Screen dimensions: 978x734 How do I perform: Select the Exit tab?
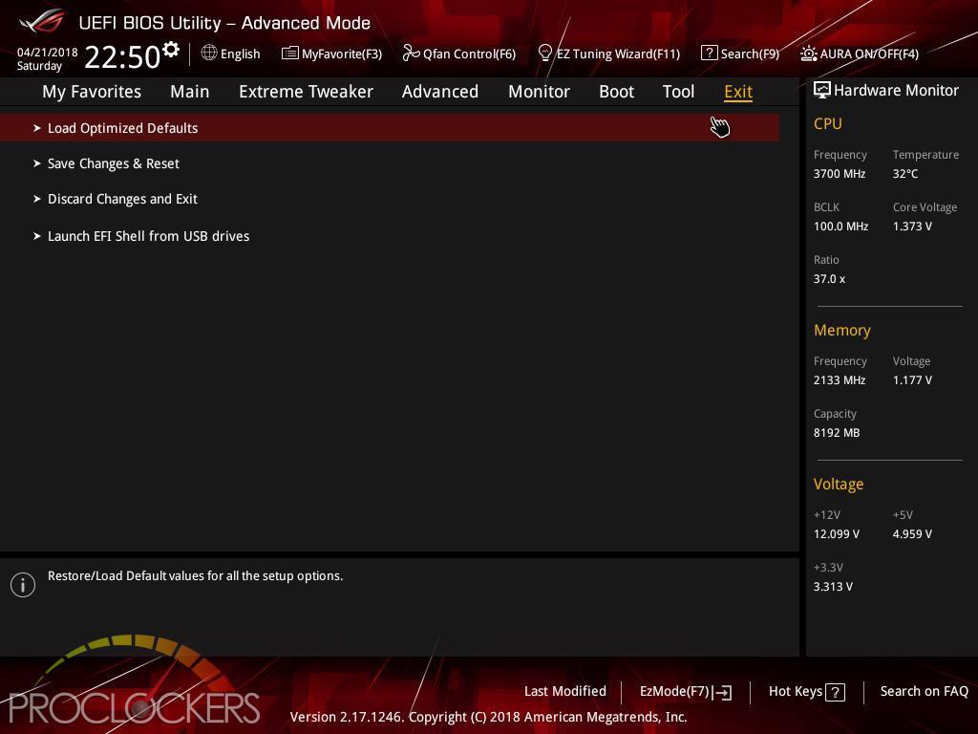738,92
